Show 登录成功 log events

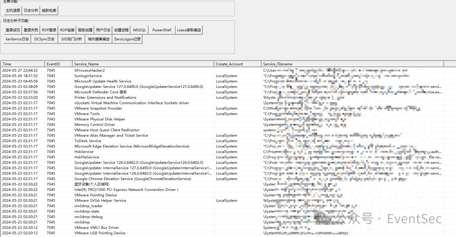click(x=13, y=30)
